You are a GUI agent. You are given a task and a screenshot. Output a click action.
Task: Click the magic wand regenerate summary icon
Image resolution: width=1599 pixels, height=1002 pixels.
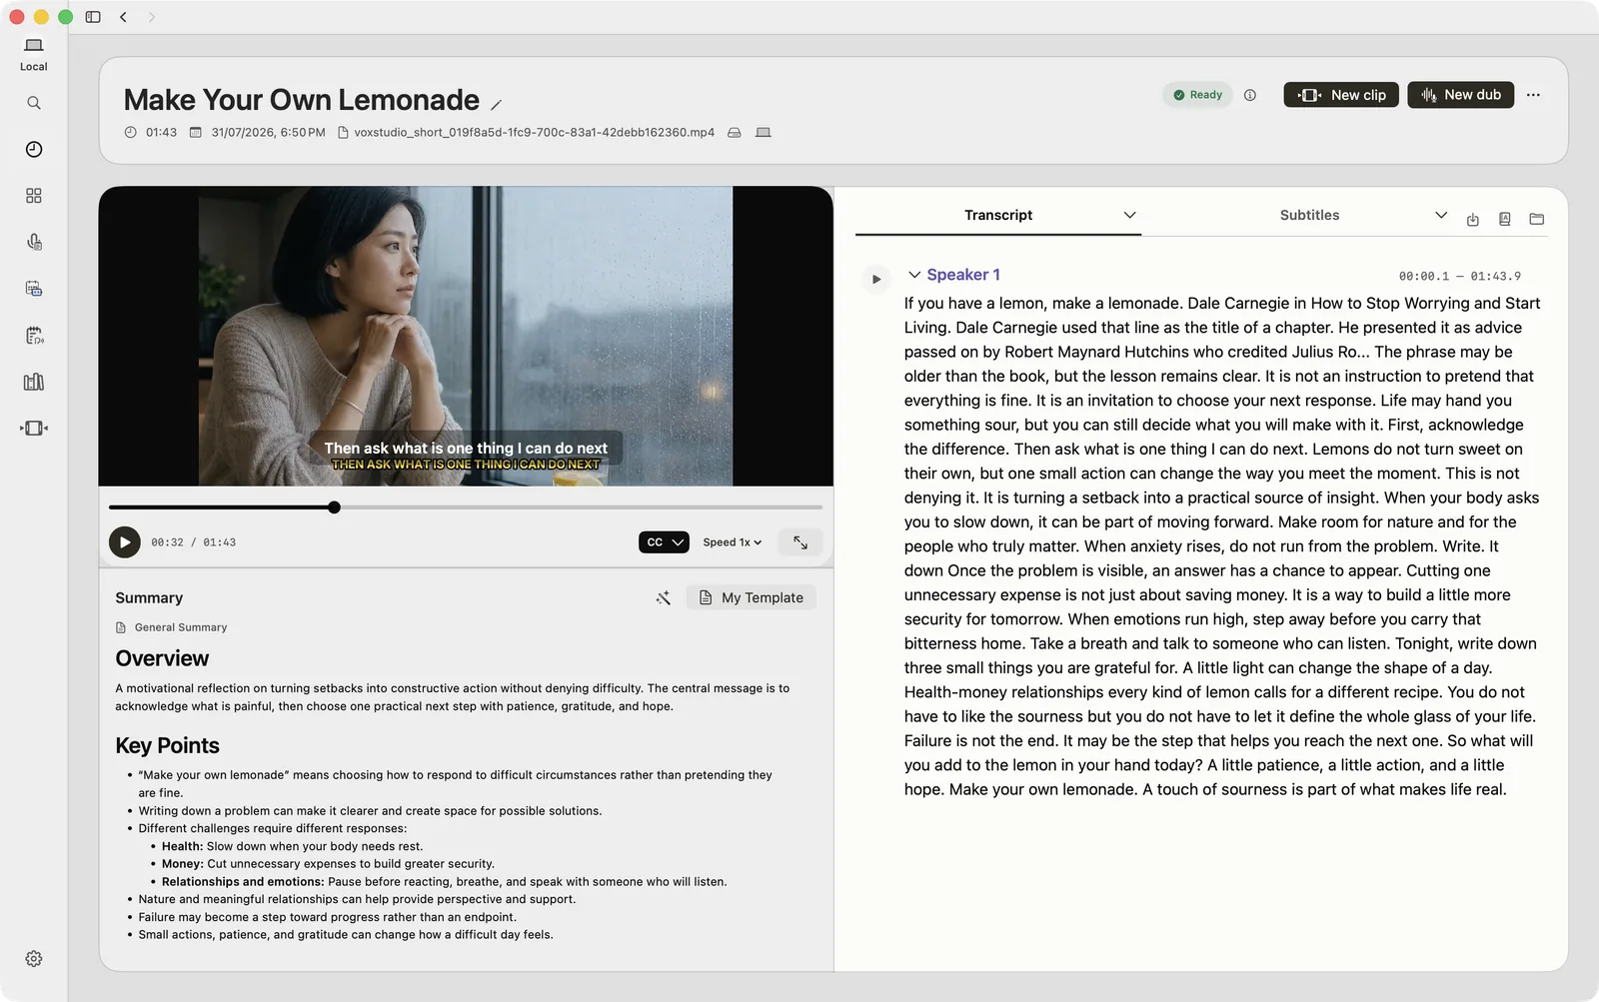coord(663,597)
